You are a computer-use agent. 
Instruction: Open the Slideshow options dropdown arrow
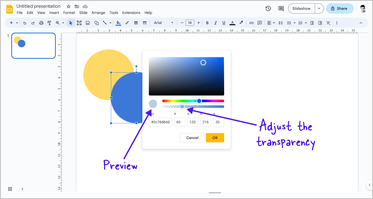click(x=319, y=8)
